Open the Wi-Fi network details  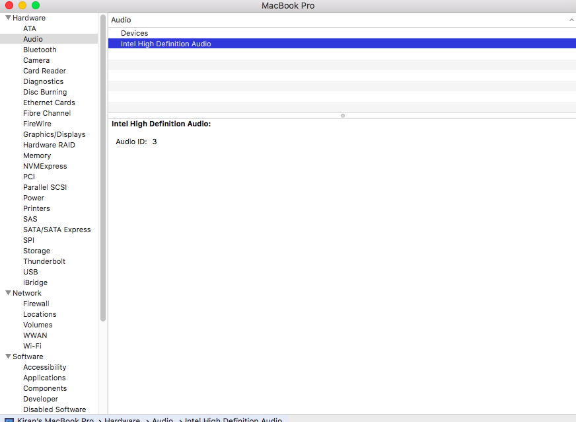click(x=32, y=346)
